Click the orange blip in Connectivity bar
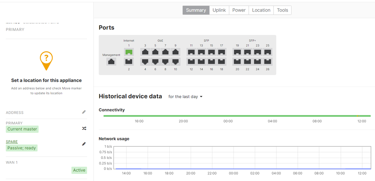375x181 pixels. [358, 116]
